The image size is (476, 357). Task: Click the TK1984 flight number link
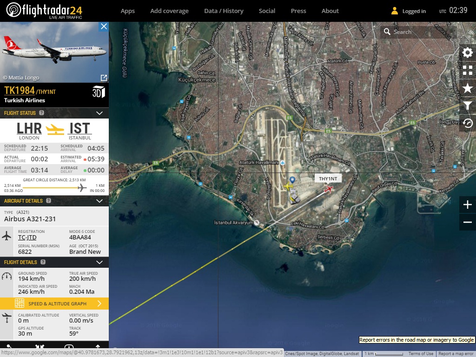point(19,91)
